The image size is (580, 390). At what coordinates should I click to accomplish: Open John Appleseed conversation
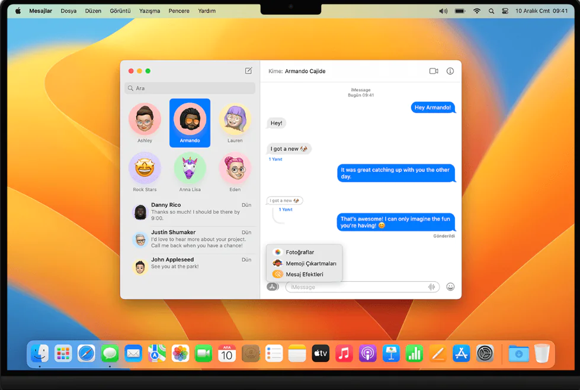tap(191, 265)
